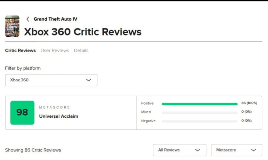Click the 86 (100%) positive count

tap(249, 103)
